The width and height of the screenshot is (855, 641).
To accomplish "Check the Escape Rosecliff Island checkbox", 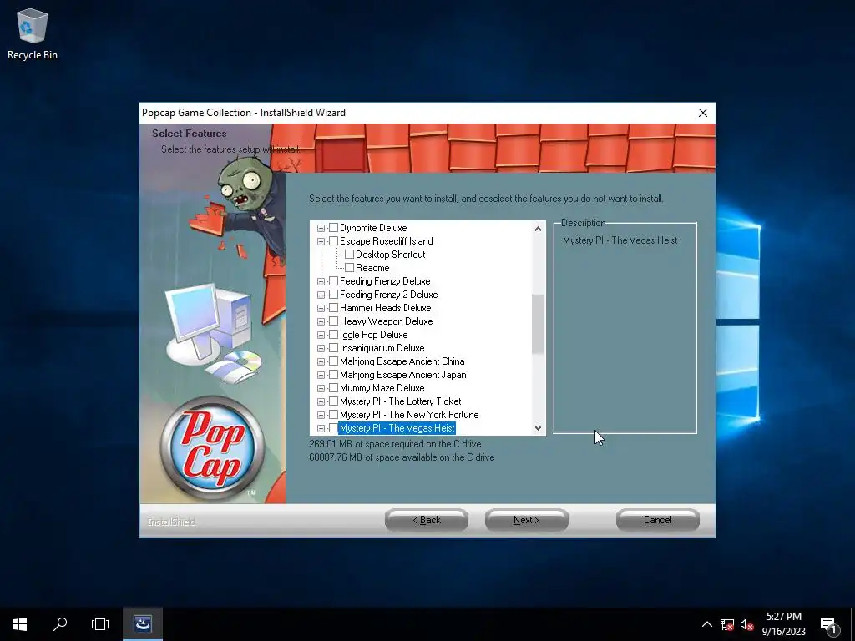I will 334,241.
